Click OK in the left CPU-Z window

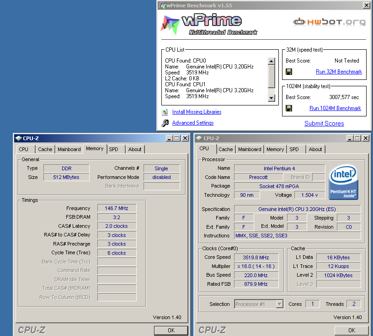[171, 331]
